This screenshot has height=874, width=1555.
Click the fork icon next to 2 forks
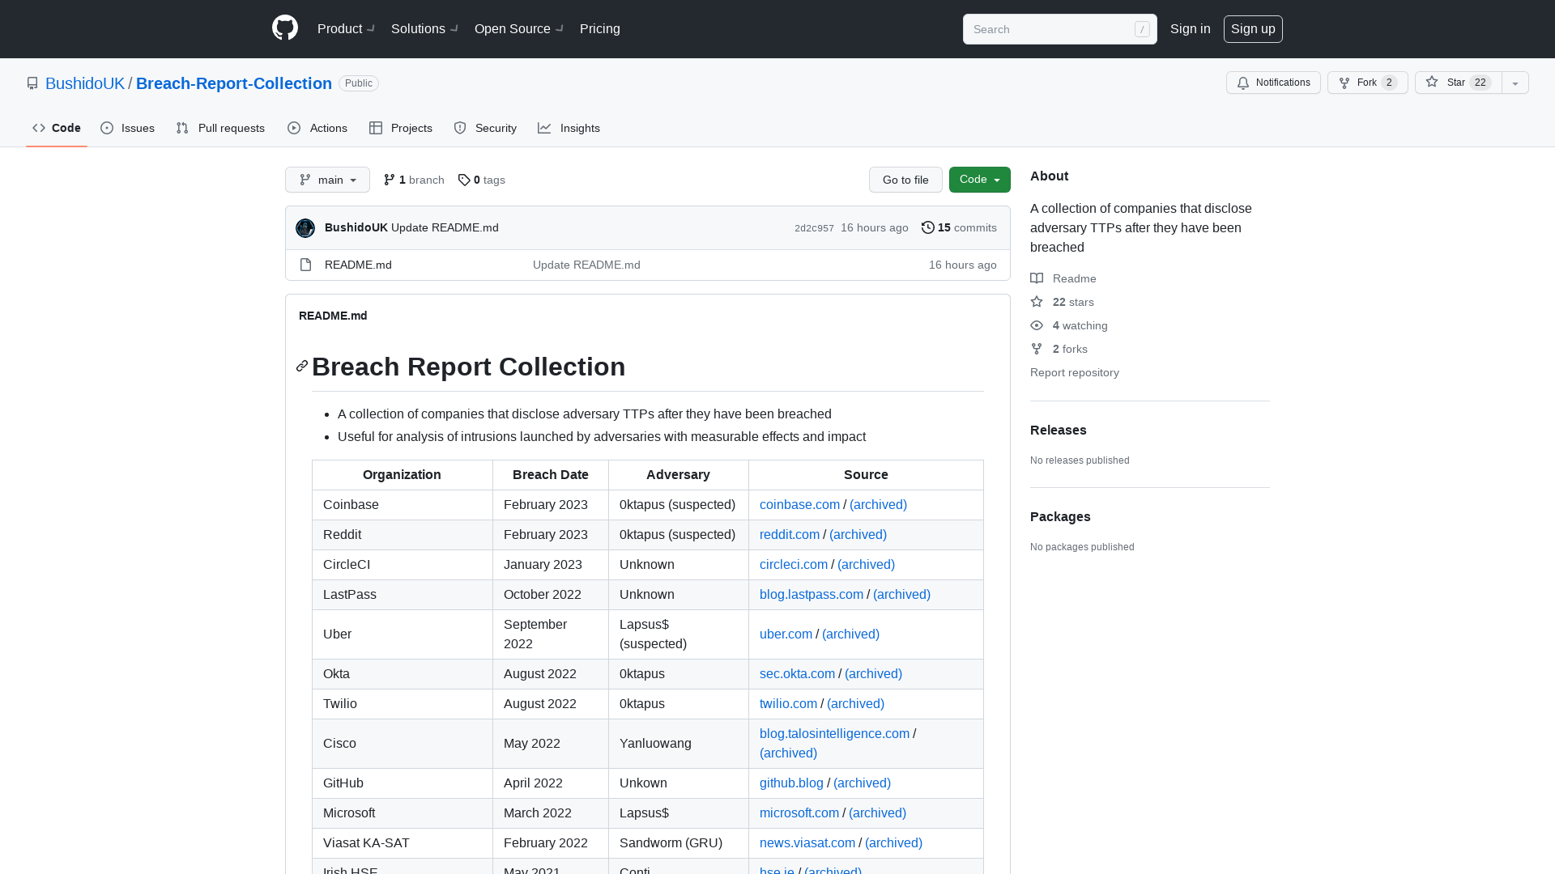(x=1037, y=349)
